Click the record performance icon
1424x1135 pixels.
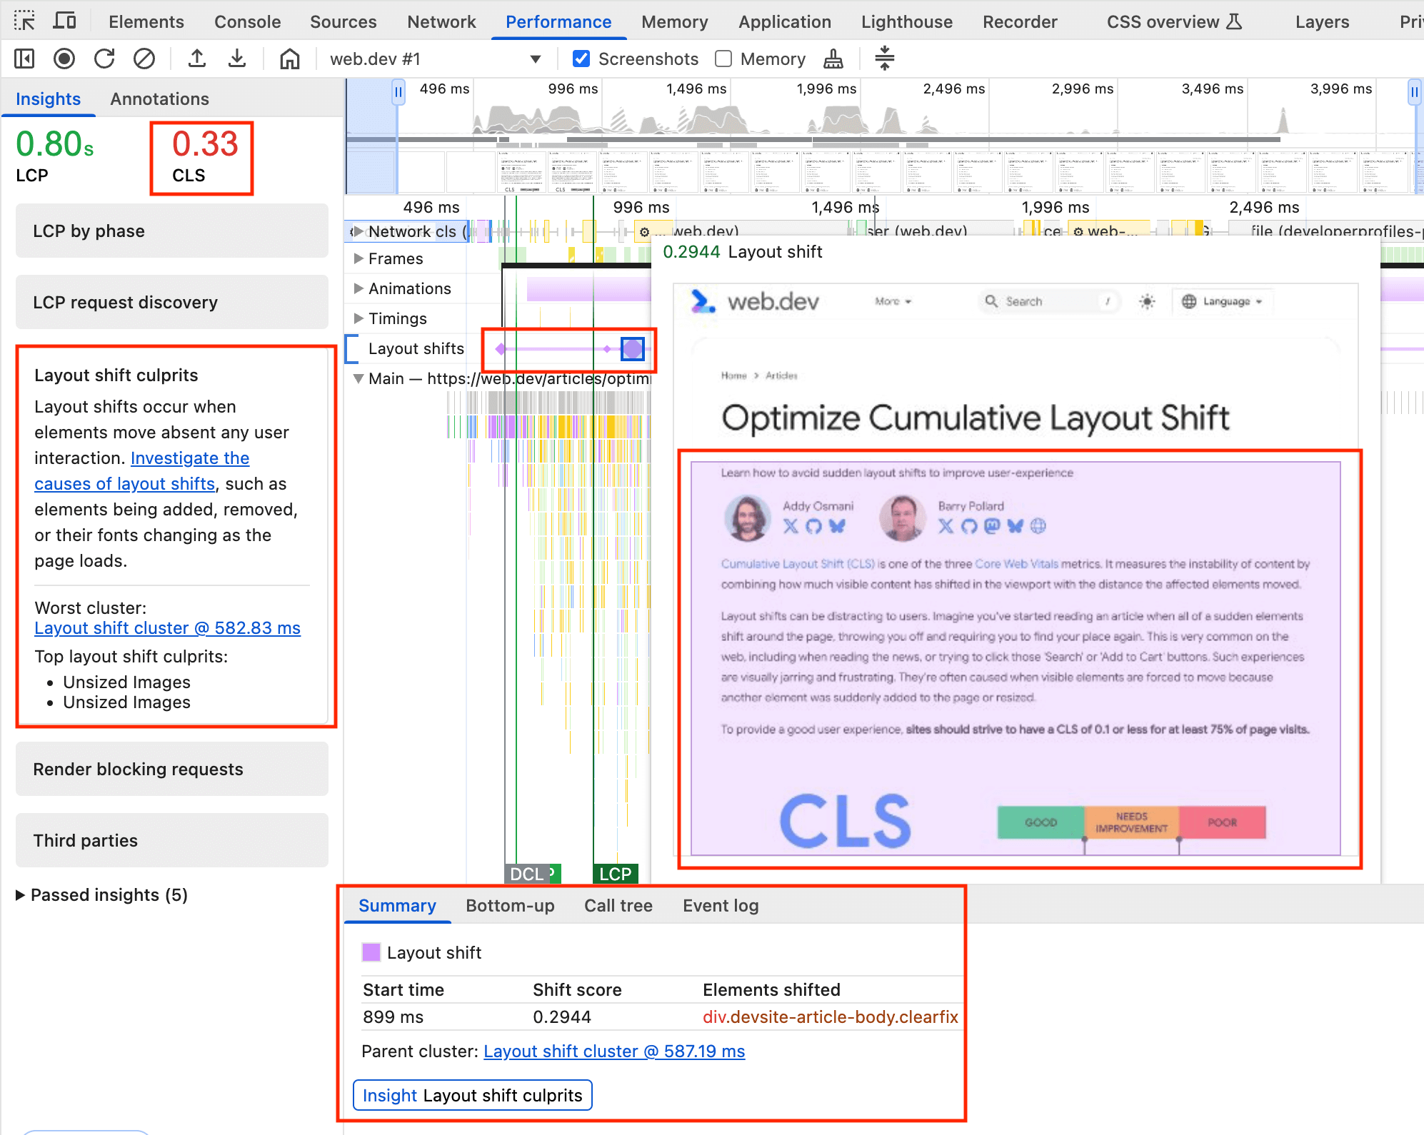pos(66,58)
